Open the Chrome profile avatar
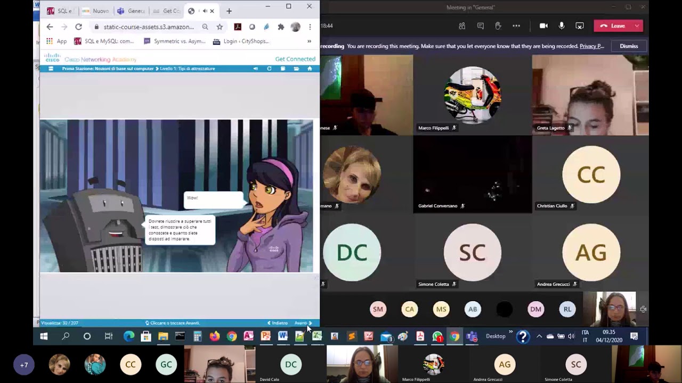The image size is (682, 383). tap(295, 27)
